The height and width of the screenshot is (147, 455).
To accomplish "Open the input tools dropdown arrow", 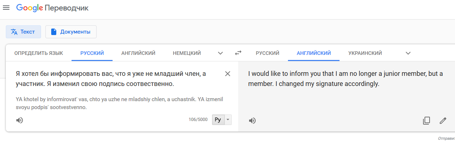I will coord(228,120).
